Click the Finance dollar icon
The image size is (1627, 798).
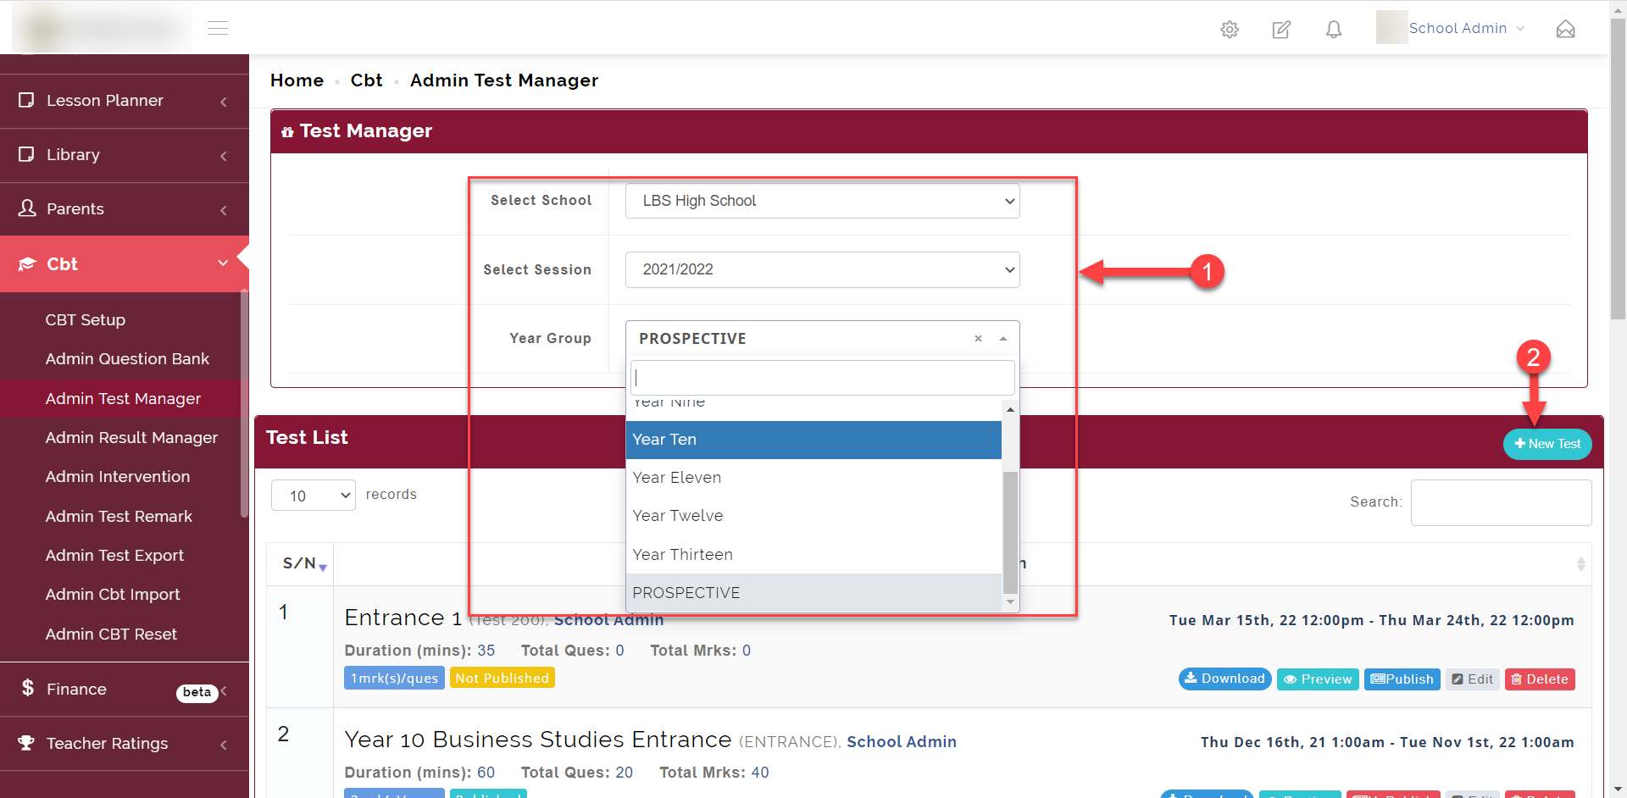(x=28, y=688)
